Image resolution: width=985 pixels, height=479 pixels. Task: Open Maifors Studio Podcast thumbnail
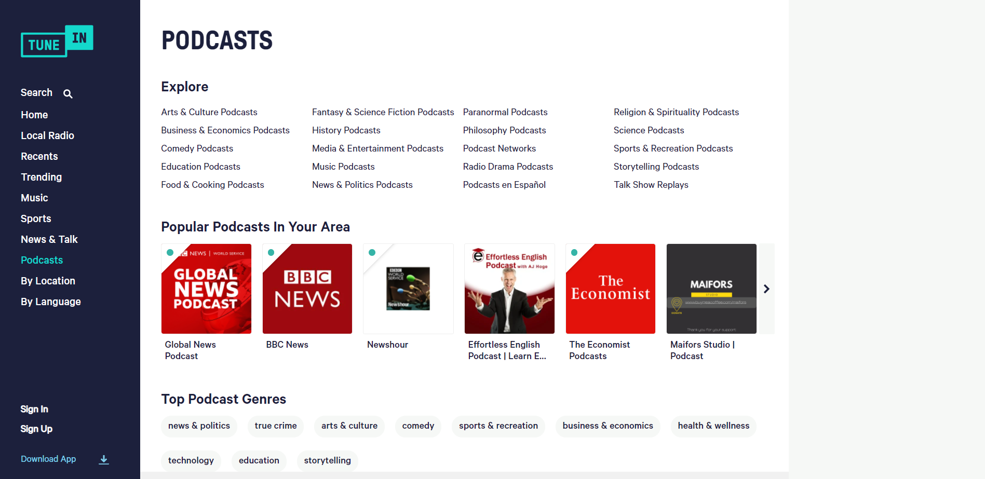pyautogui.click(x=711, y=289)
